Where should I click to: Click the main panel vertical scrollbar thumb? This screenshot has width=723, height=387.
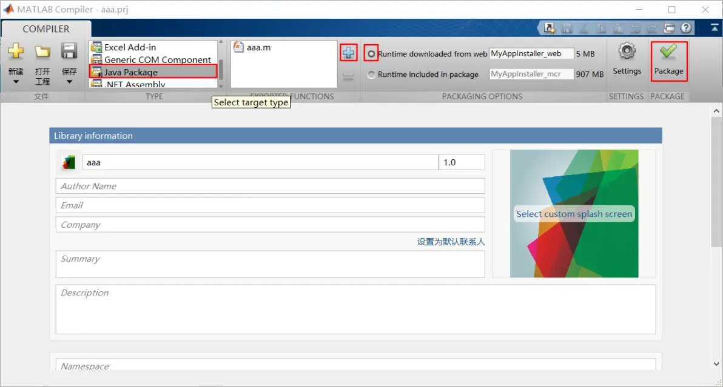[716, 181]
